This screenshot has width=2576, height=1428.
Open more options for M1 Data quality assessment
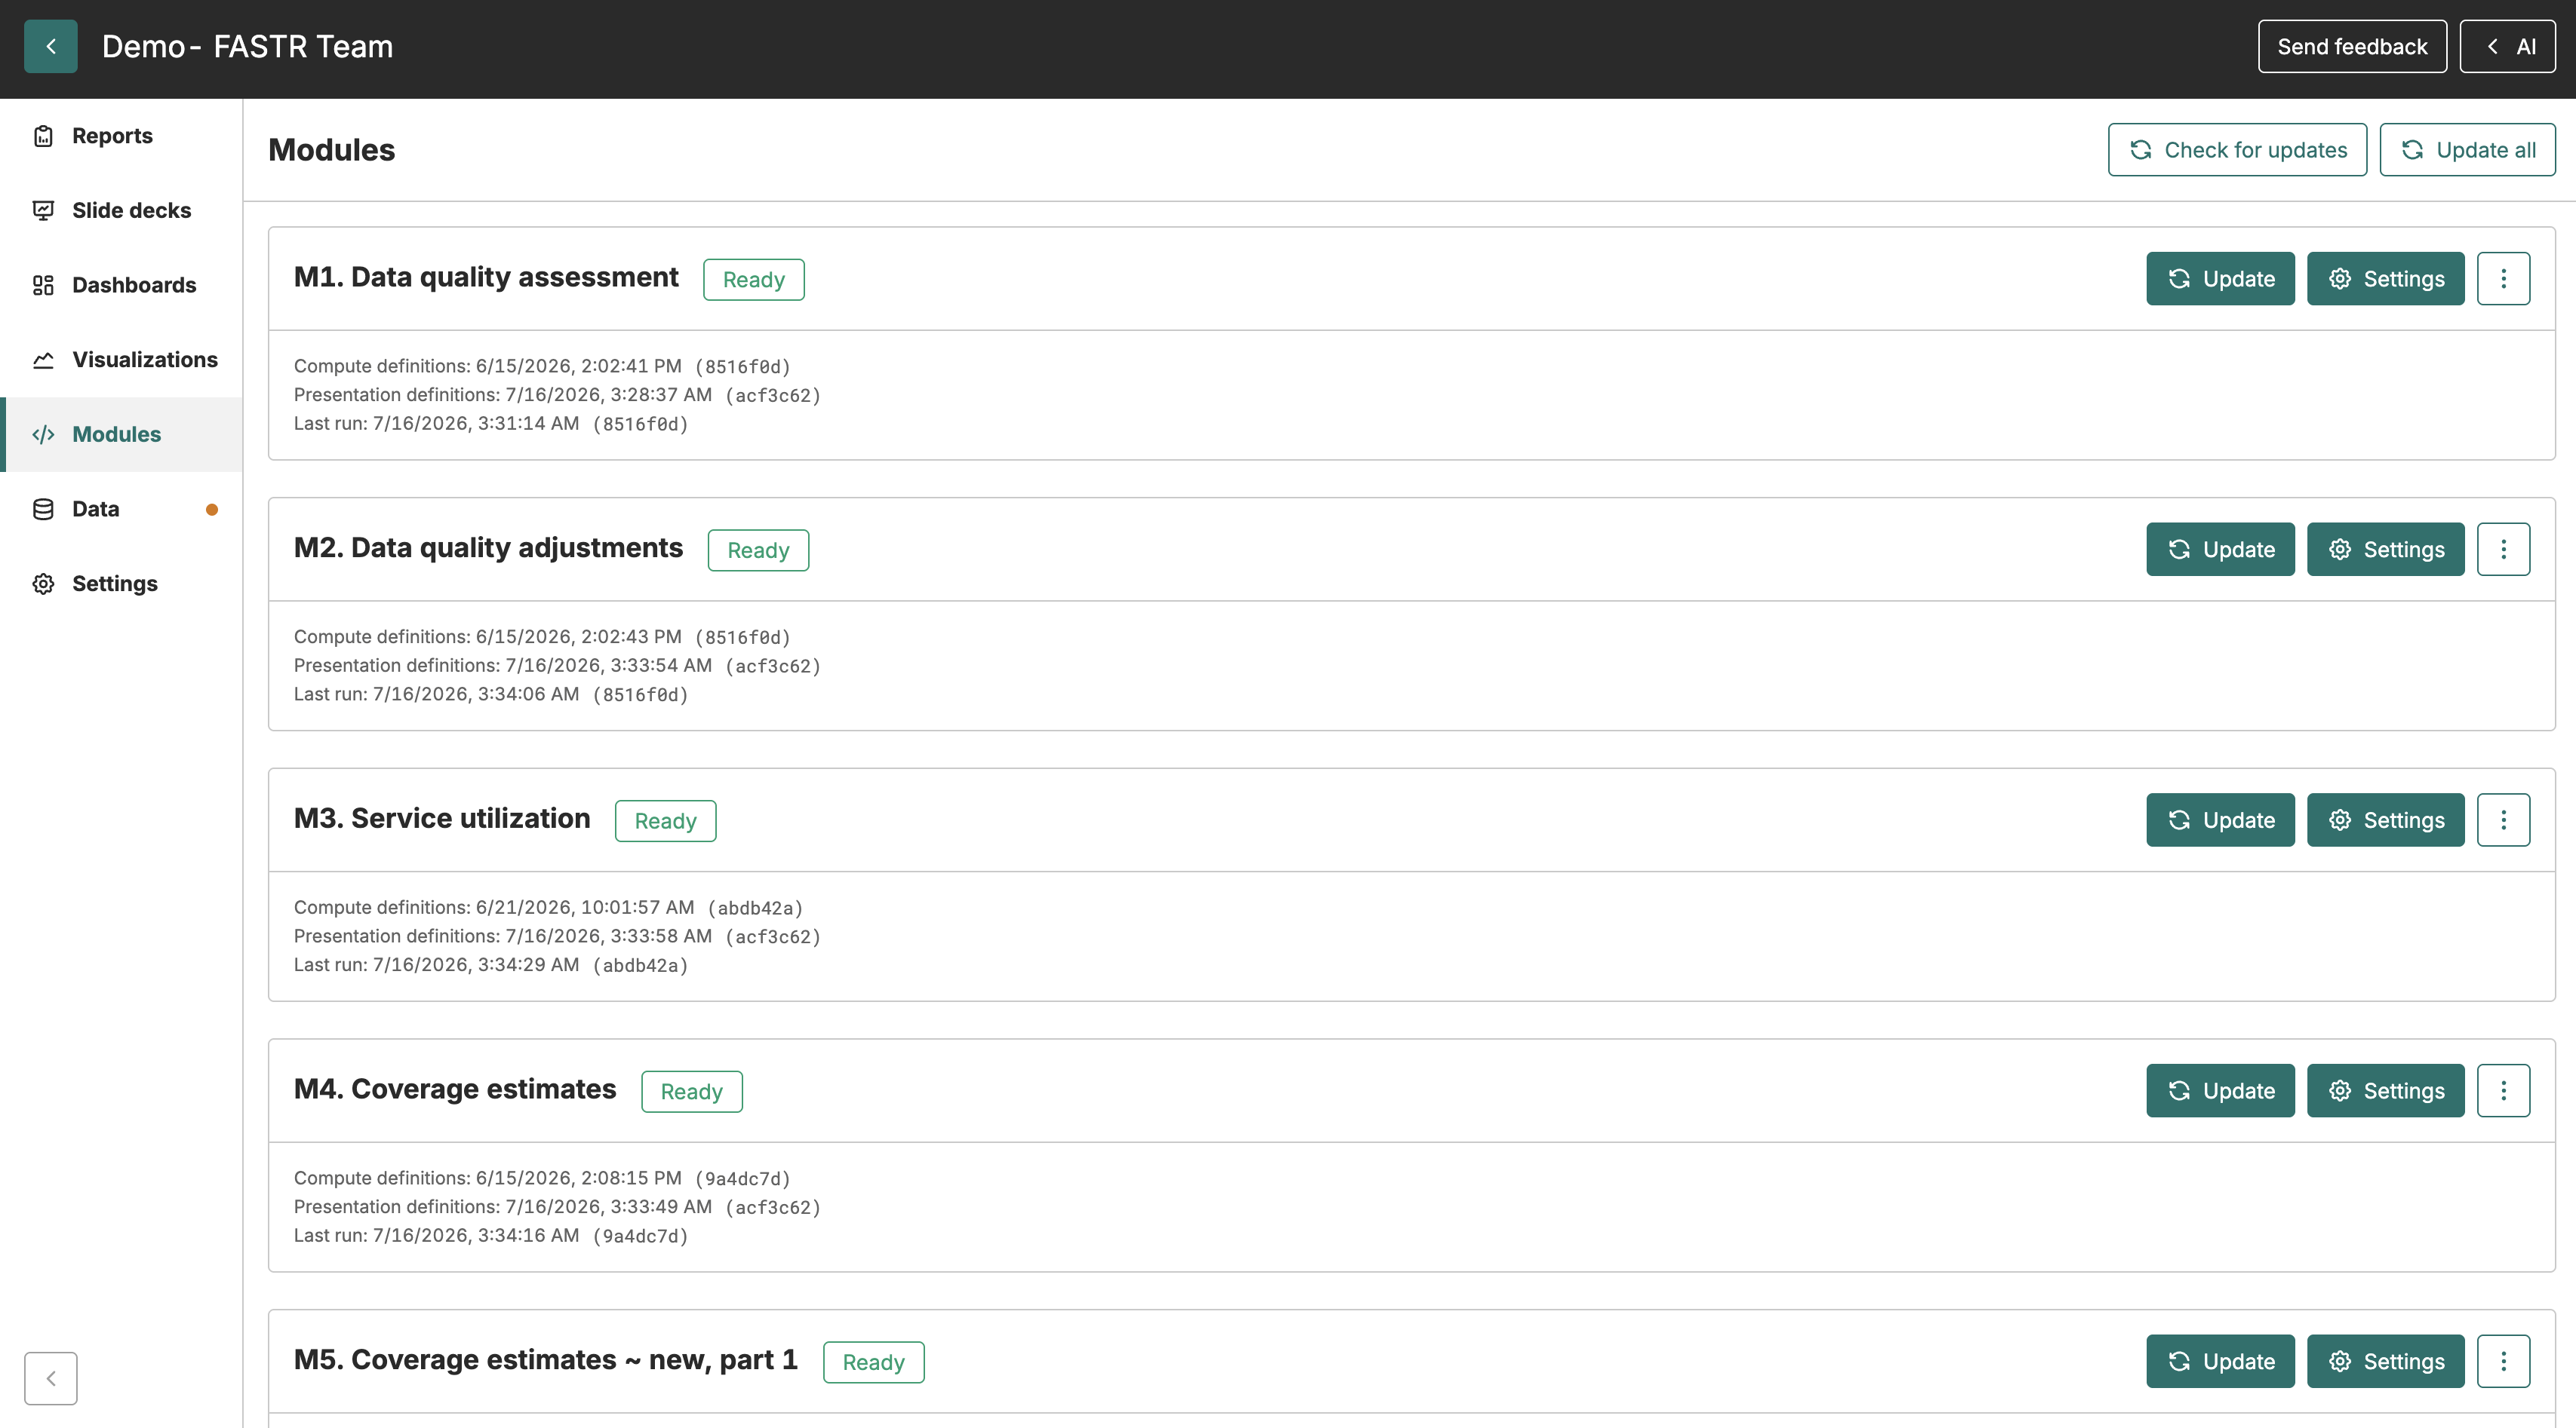coord(2503,279)
